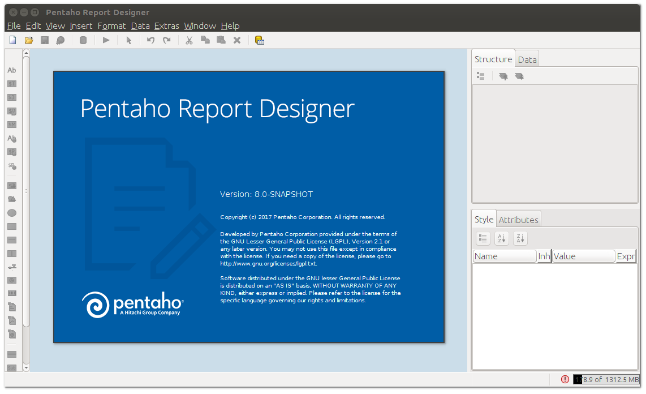Open the Edit menu
The width and height of the screenshot is (646, 394).
click(33, 26)
